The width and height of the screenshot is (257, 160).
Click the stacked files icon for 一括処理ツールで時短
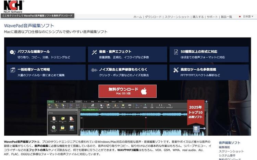(13, 70)
